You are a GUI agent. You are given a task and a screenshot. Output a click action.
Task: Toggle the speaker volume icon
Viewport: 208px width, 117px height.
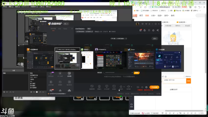pyautogui.click(x=128, y=87)
